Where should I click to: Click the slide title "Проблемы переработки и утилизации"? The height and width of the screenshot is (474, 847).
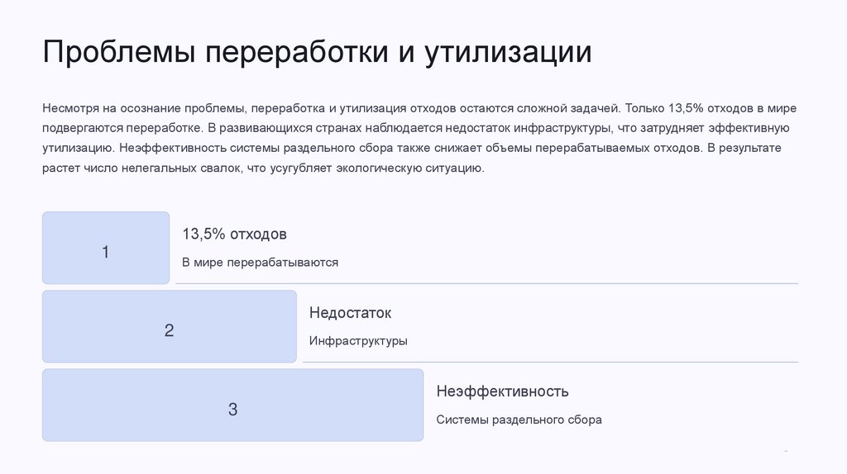[x=318, y=52]
